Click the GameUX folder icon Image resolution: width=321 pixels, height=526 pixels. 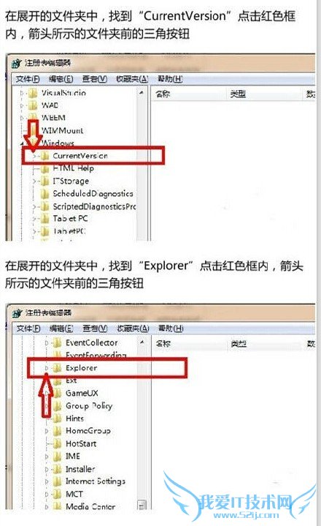pos(58,393)
